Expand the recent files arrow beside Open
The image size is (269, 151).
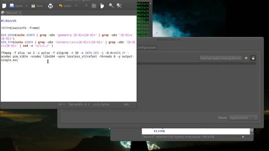pos(26,6)
